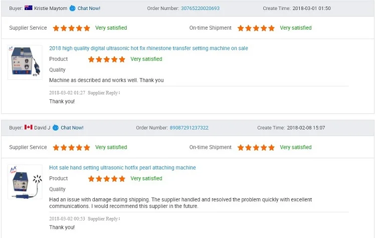Click buyer name David J

pos(42,128)
